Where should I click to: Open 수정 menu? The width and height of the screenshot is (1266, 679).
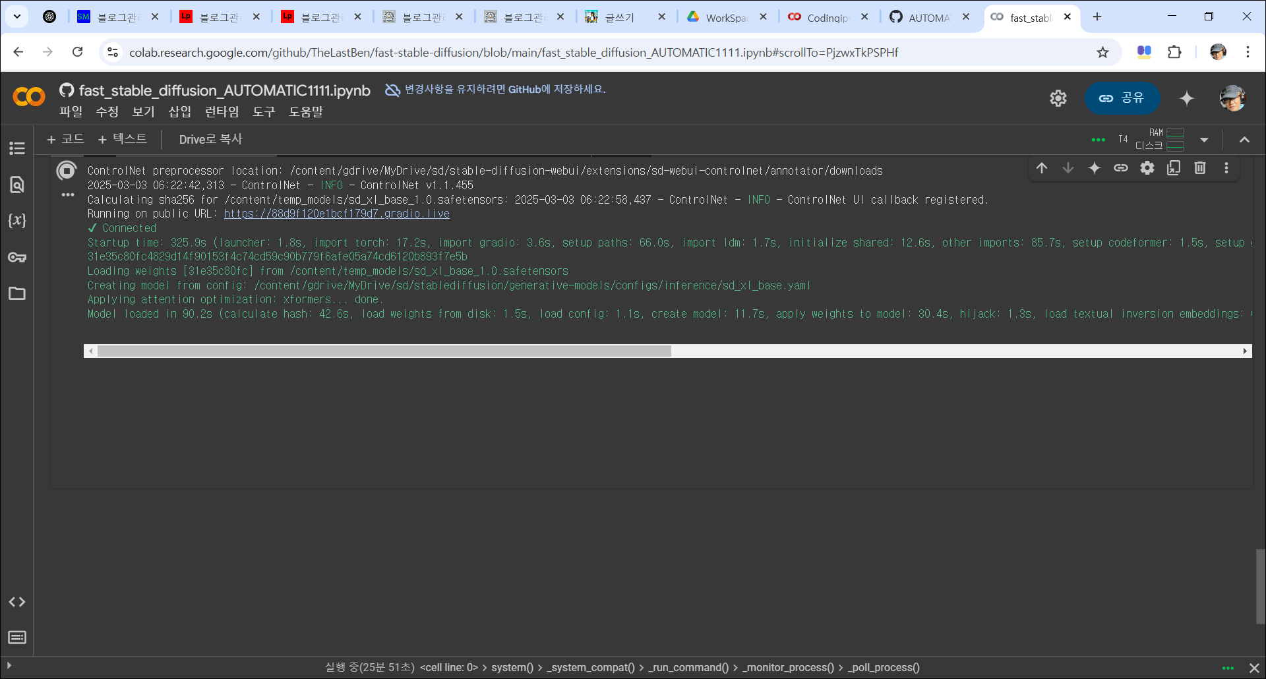click(x=107, y=112)
